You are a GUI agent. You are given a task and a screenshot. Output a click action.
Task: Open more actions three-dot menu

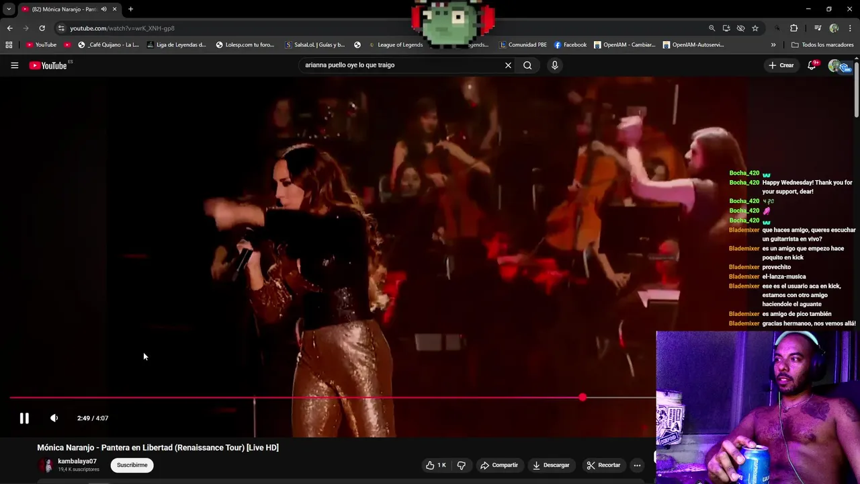point(637,465)
